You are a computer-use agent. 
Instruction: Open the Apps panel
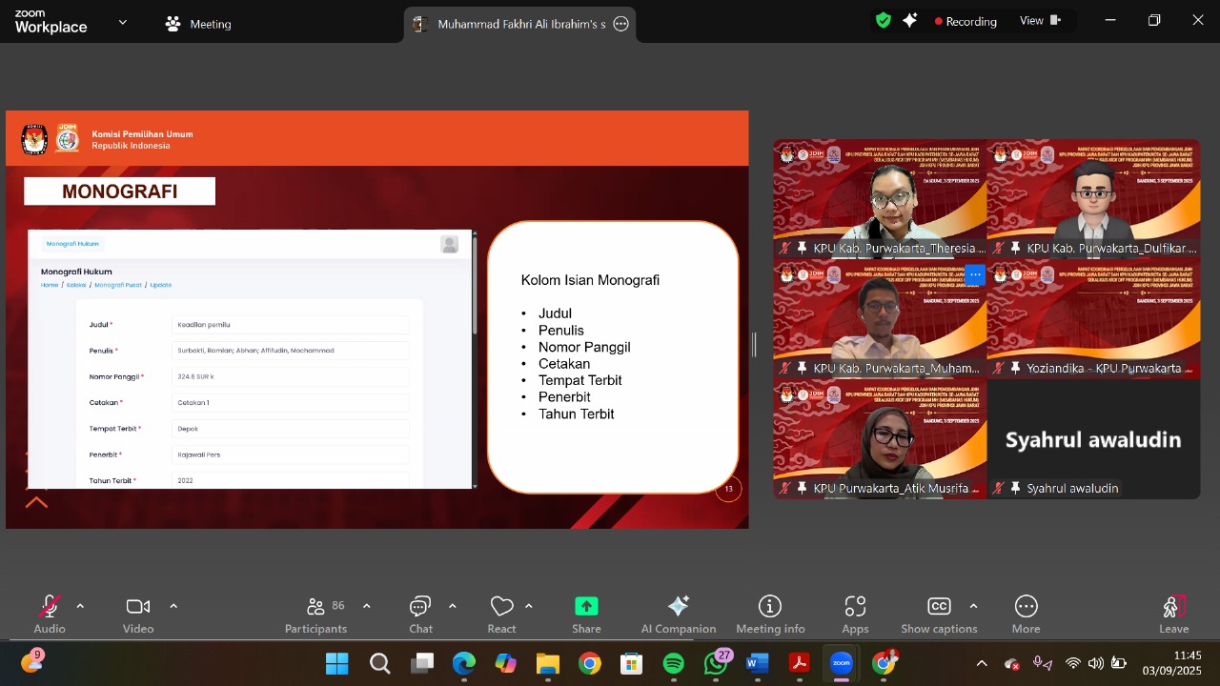[855, 614]
